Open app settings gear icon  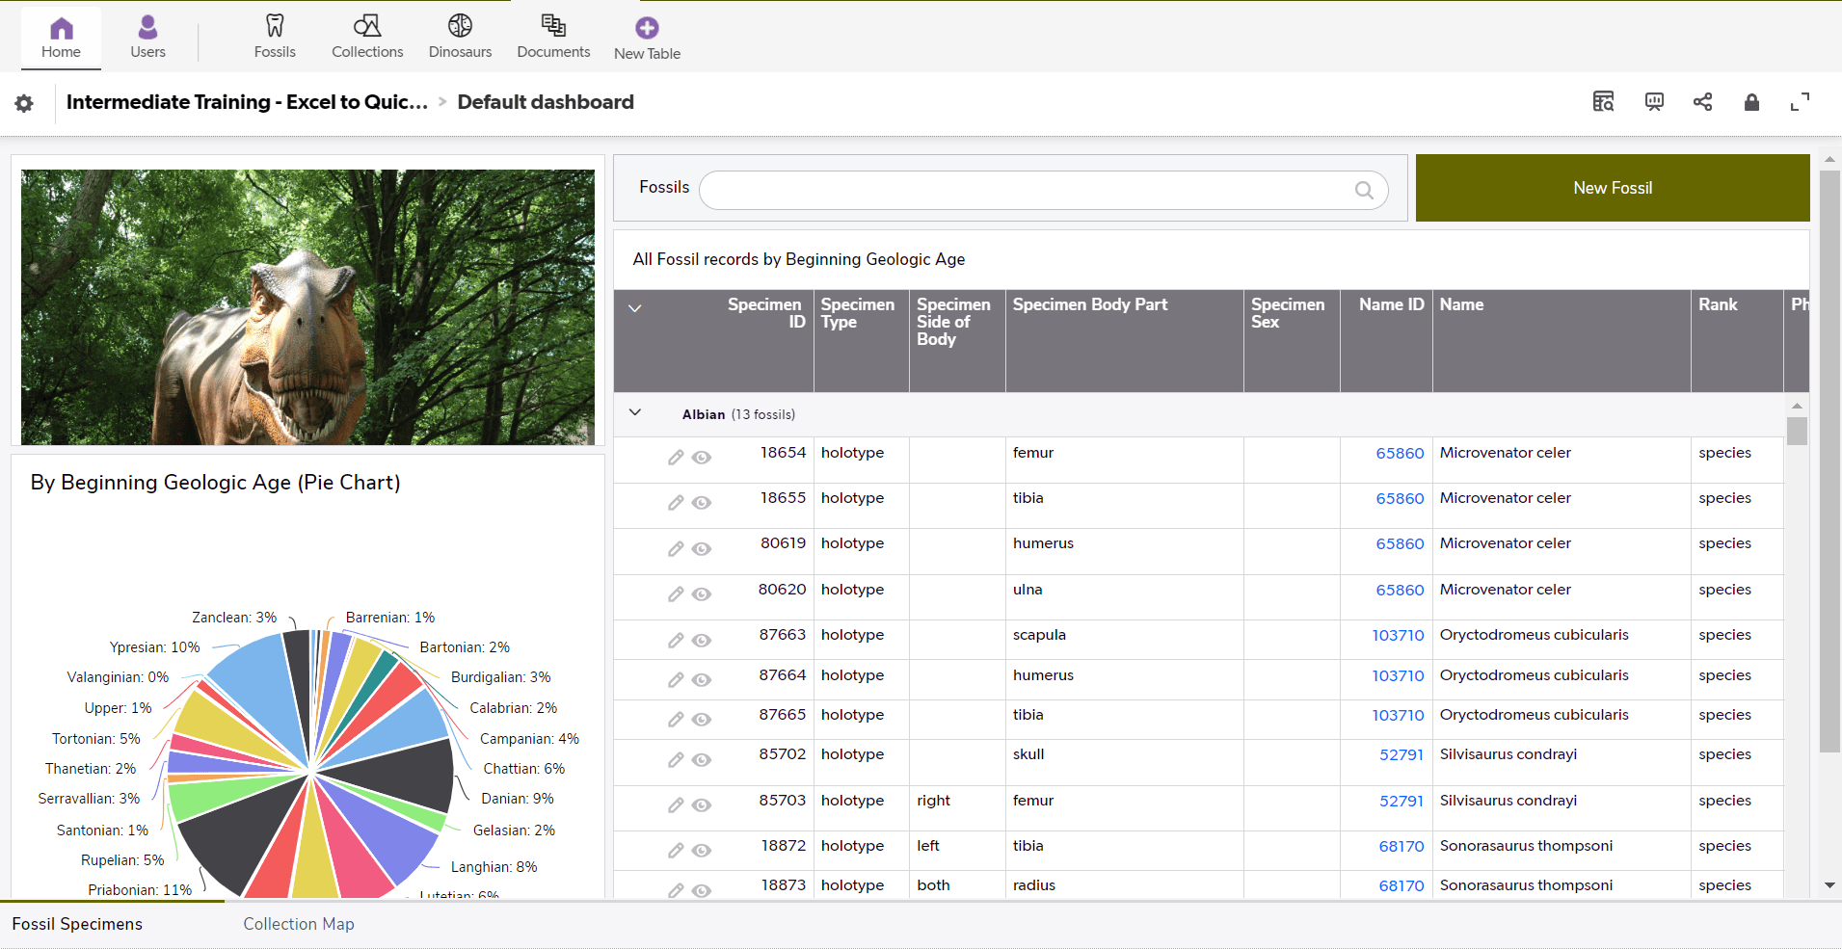[24, 103]
